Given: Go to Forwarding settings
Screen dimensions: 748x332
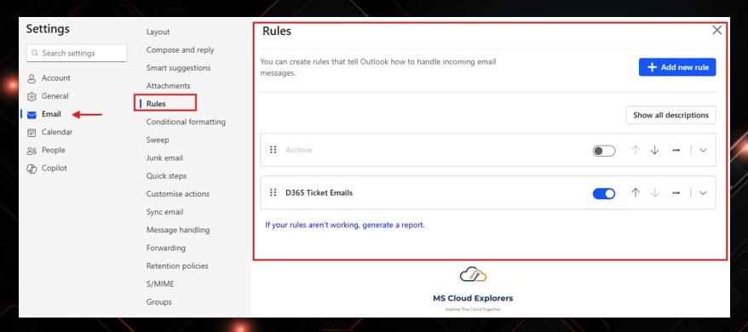Looking at the screenshot, I should 166,248.
